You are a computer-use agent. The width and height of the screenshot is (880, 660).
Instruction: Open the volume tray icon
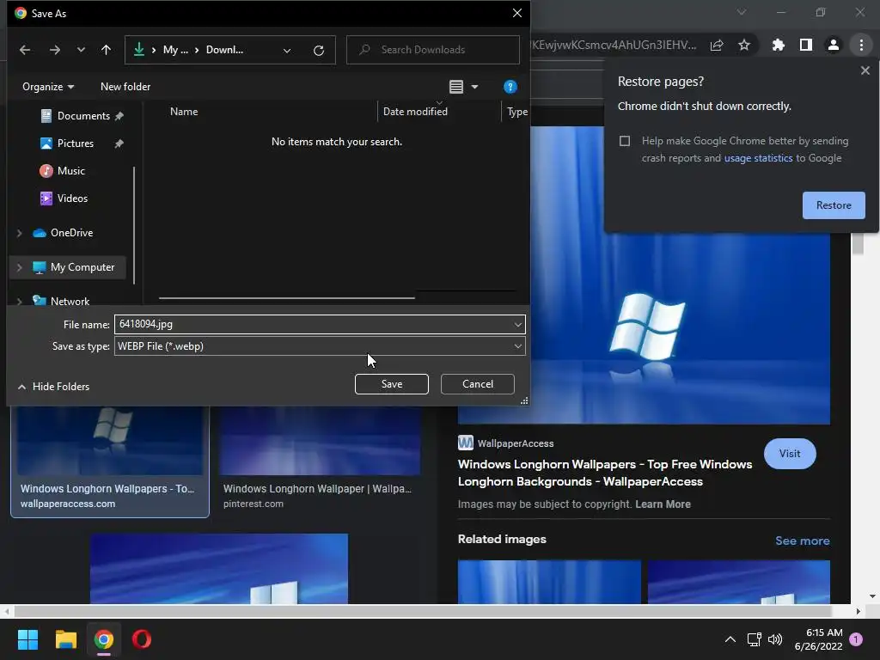pos(775,639)
